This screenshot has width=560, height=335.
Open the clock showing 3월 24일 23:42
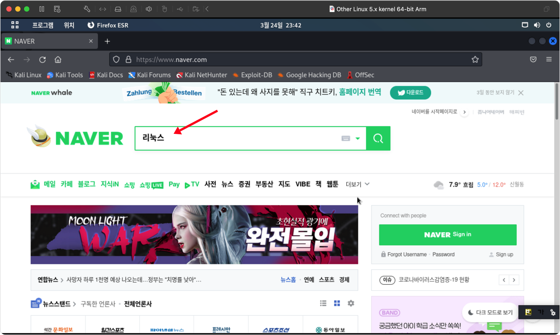tap(281, 25)
